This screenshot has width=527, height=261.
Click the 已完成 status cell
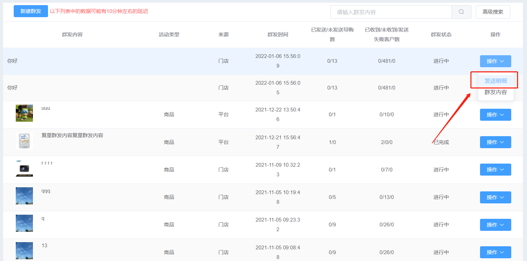pos(441,142)
